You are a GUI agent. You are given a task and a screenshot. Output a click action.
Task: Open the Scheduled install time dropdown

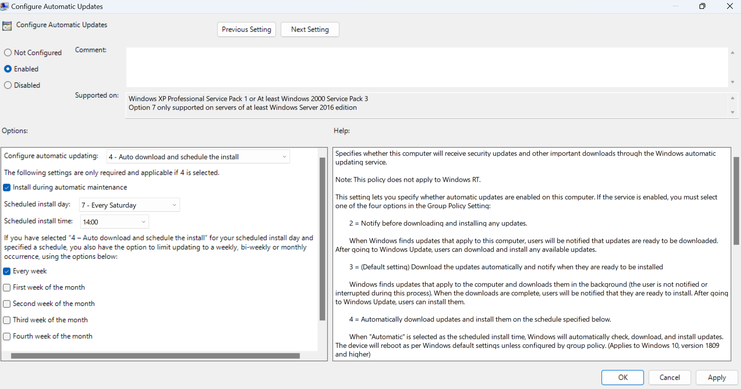click(x=115, y=222)
